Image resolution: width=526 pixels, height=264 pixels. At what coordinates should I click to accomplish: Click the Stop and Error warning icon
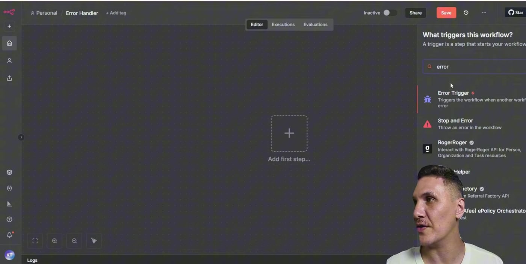point(428,124)
